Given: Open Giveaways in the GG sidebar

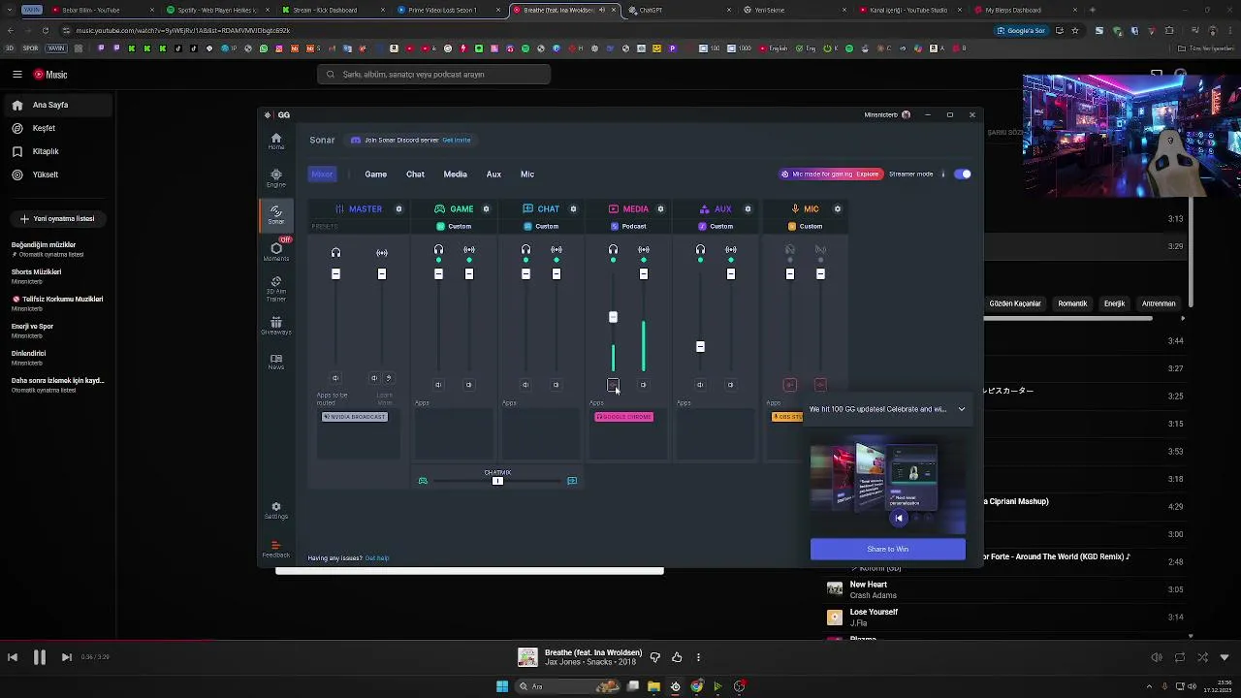Looking at the screenshot, I should click(x=276, y=326).
